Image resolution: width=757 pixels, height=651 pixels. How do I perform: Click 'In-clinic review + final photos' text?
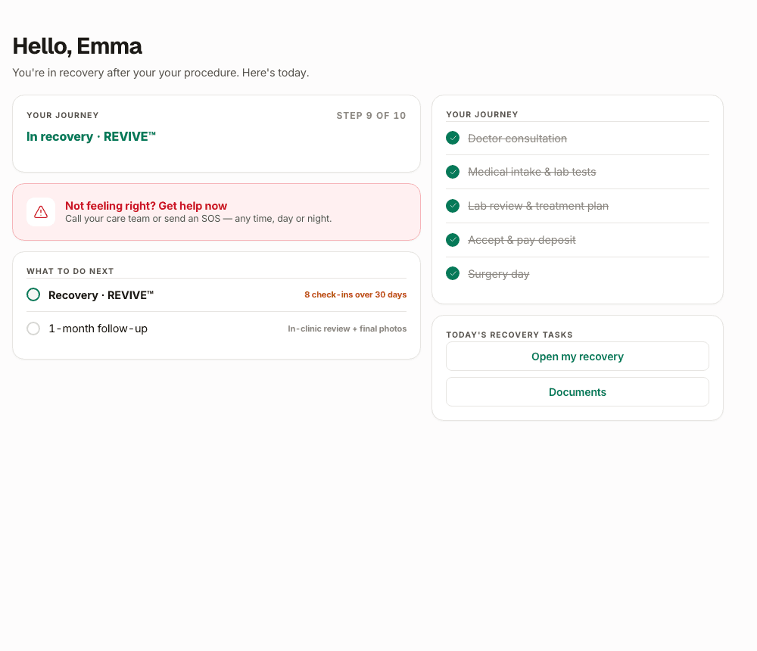tap(347, 329)
